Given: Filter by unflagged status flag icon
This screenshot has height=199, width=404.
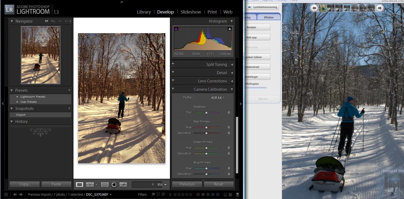Looking at the screenshot, I should [158, 194].
